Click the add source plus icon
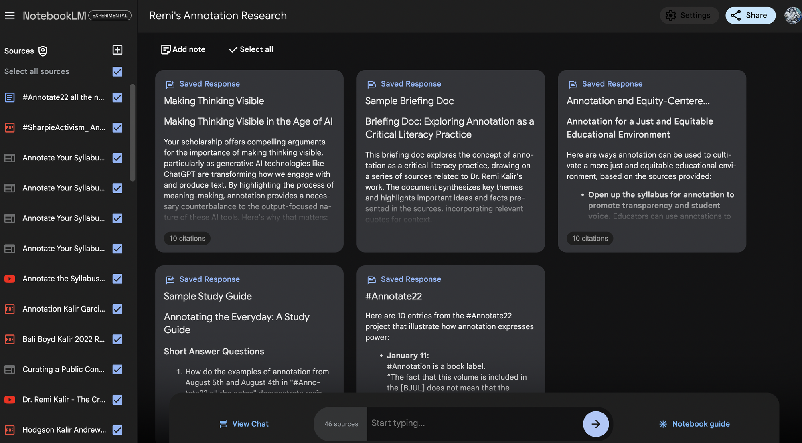The width and height of the screenshot is (802, 443). pyautogui.click(x=117, y=50)
